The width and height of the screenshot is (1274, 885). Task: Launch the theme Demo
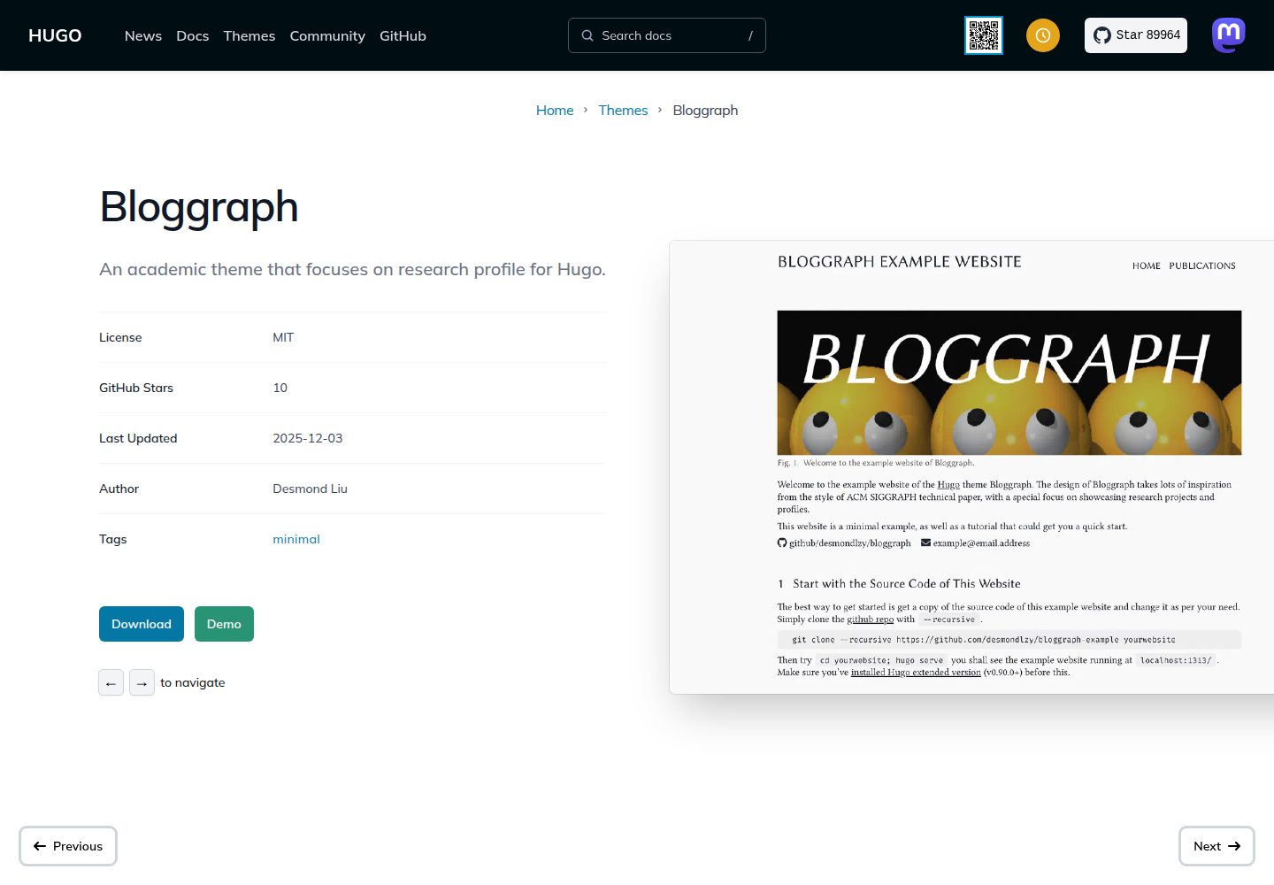click(x=224, y=624)
